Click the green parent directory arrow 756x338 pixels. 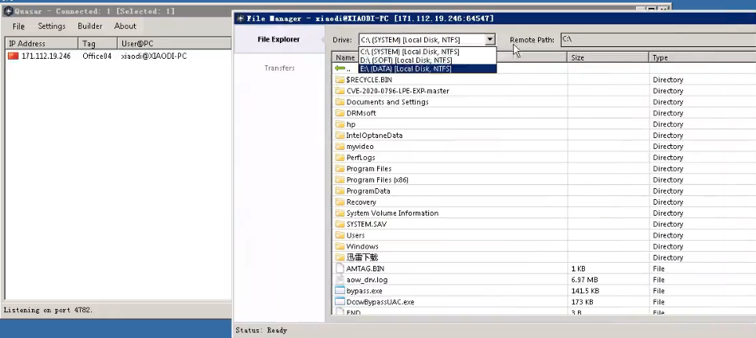pyautogui.click(x=340, y=68)
